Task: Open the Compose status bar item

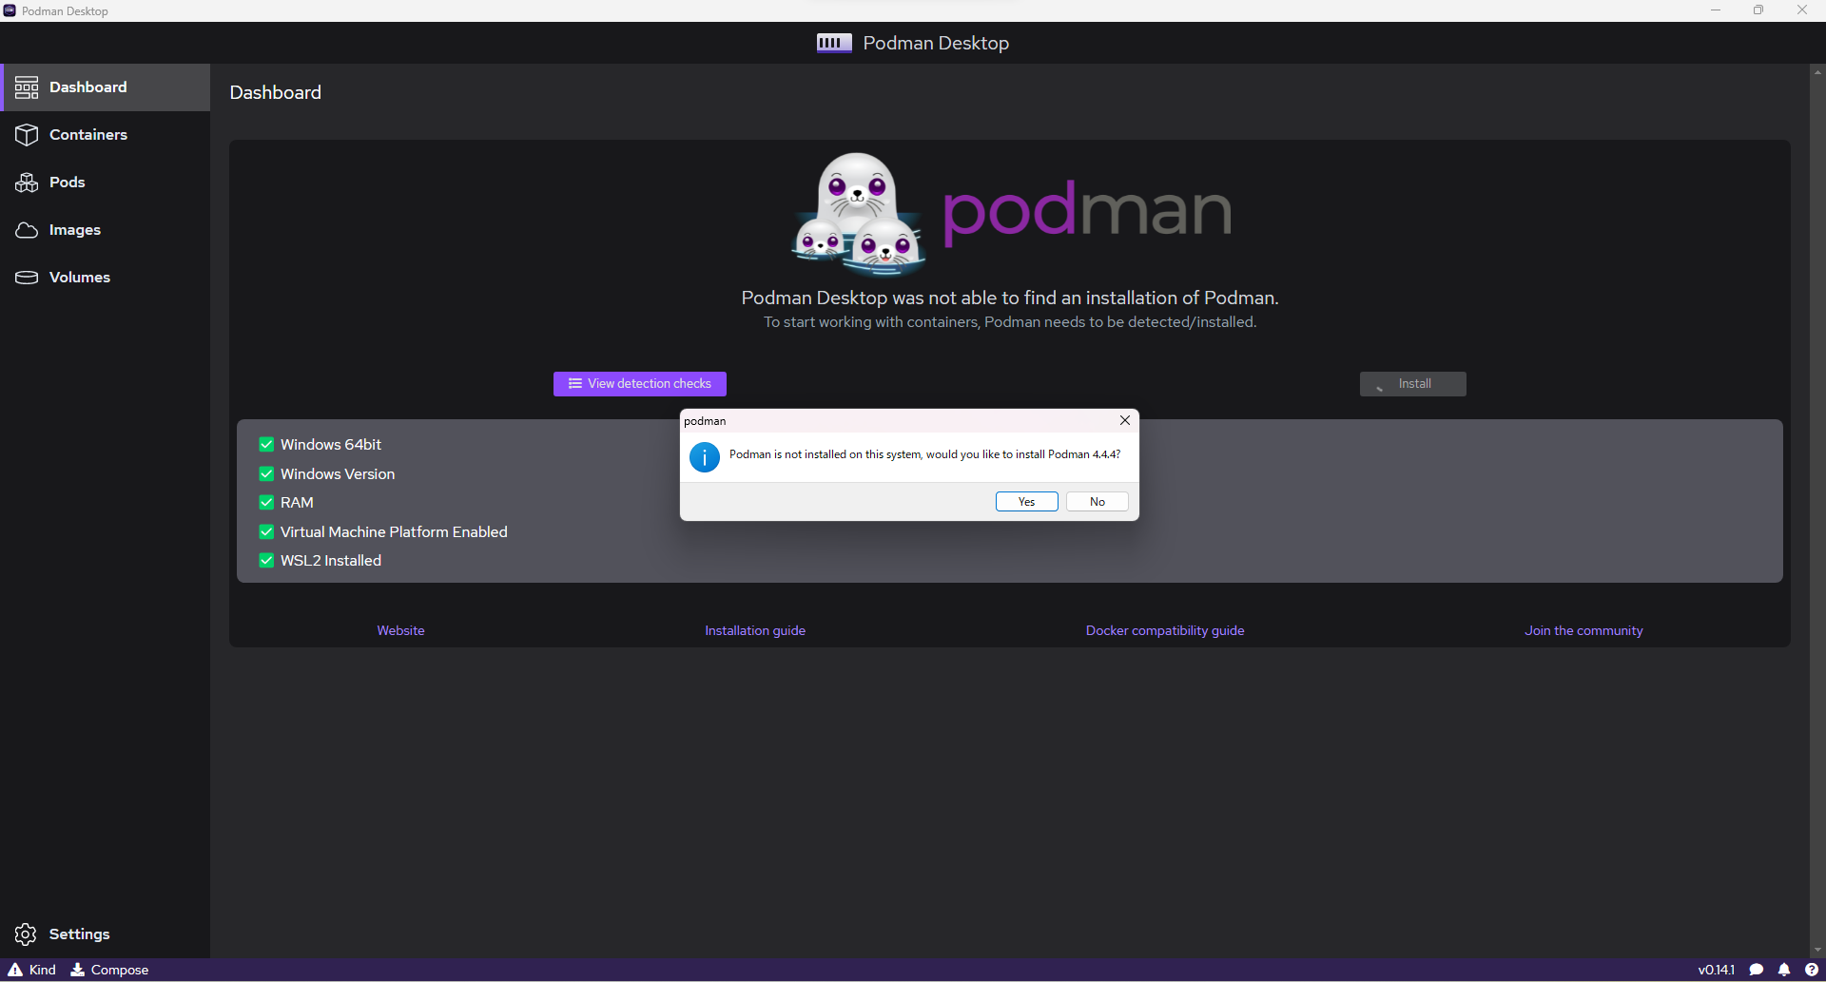Action: [109, 969]
